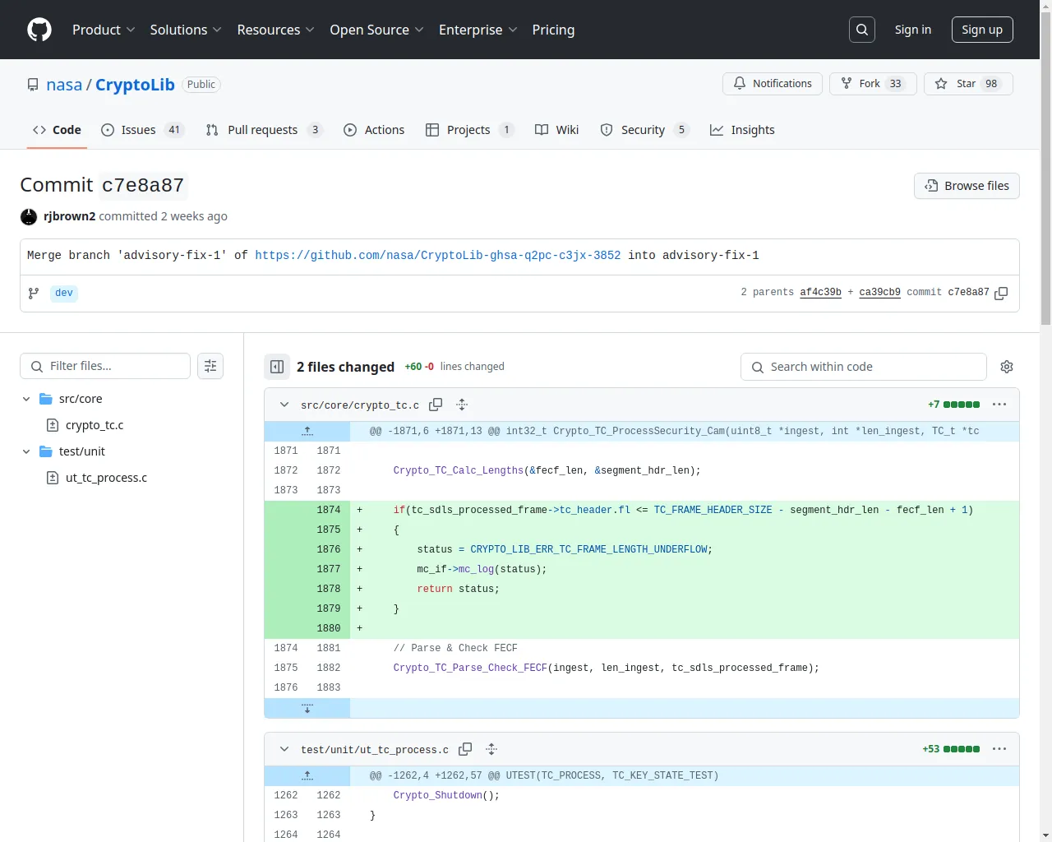Copy path of src/core/crypto_tc.c
The height and width of the screenshot is (842, 1052).
436,405
